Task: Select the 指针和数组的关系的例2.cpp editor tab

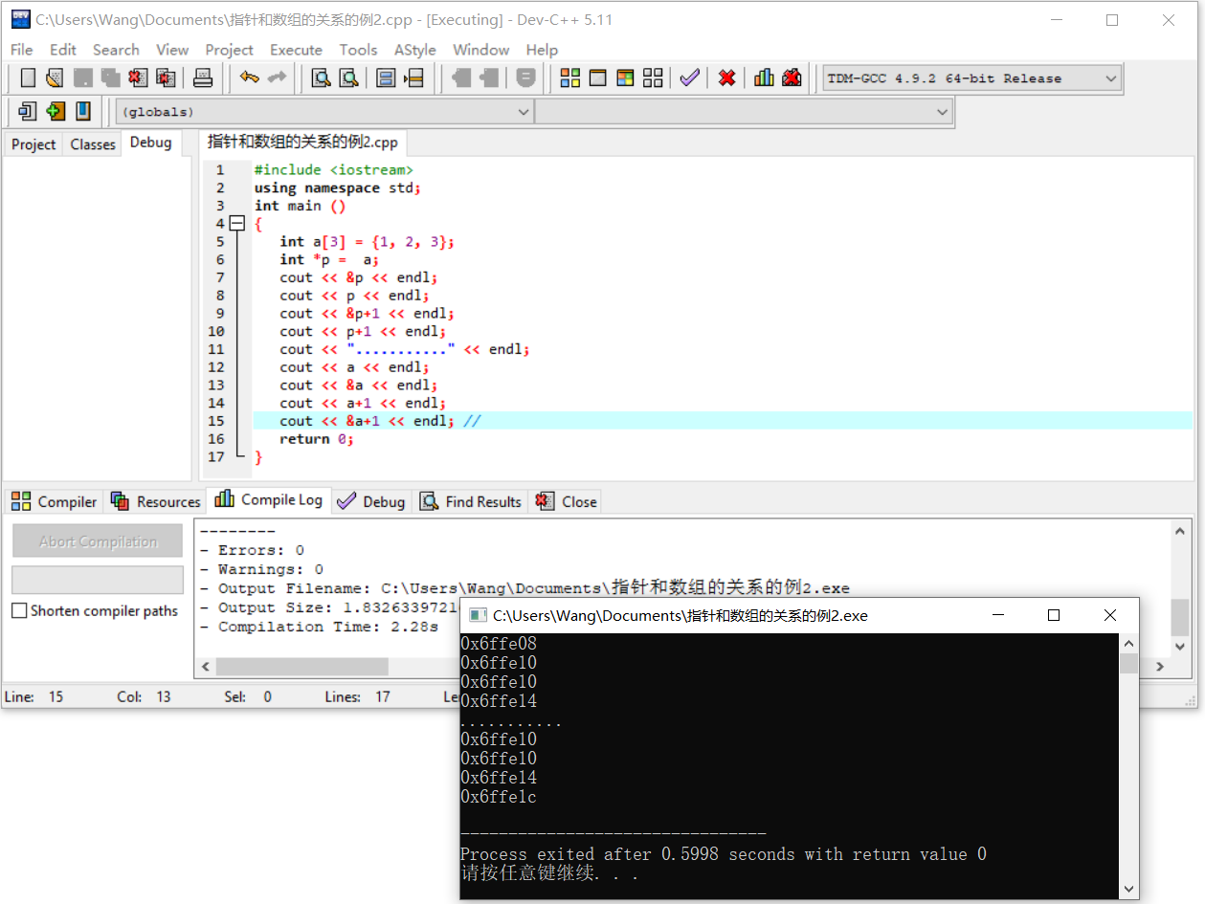Action: pos(302,143)
